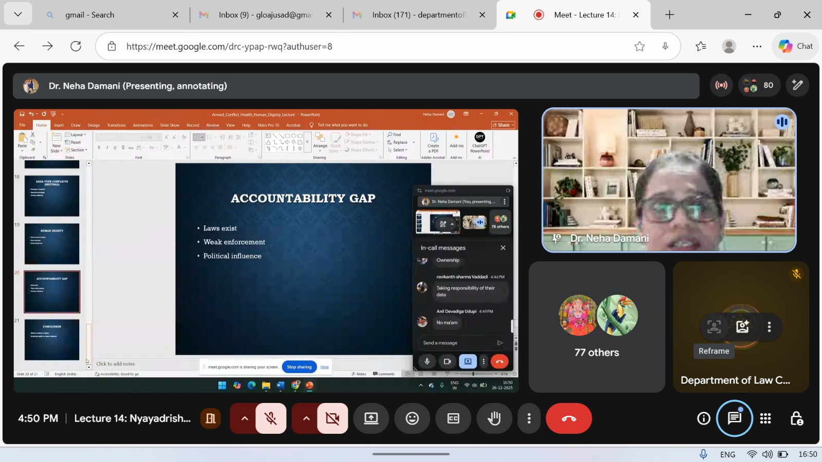This screenshot has width=822, height=462.
Task: Expand audio settings arrow beside microphone
Action: point(245,418)
